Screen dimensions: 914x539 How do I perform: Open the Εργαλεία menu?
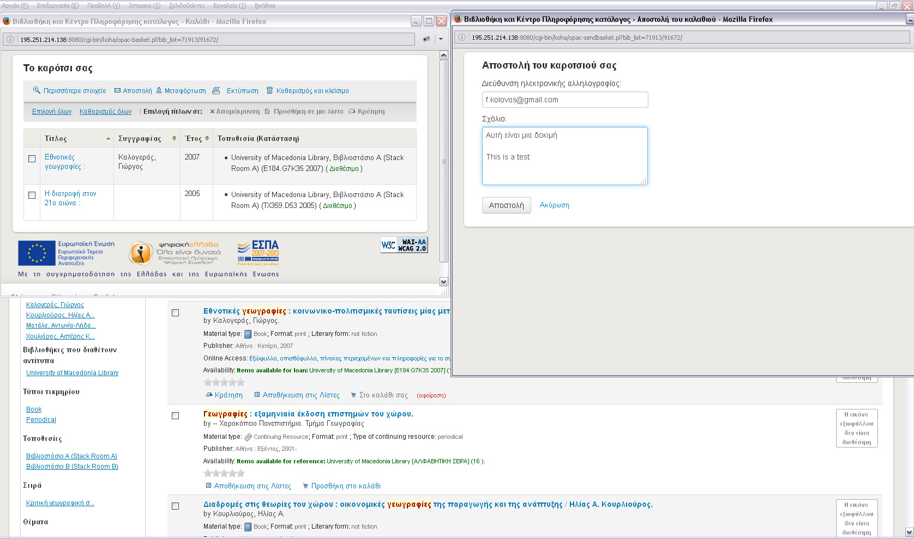pos(229,5)
